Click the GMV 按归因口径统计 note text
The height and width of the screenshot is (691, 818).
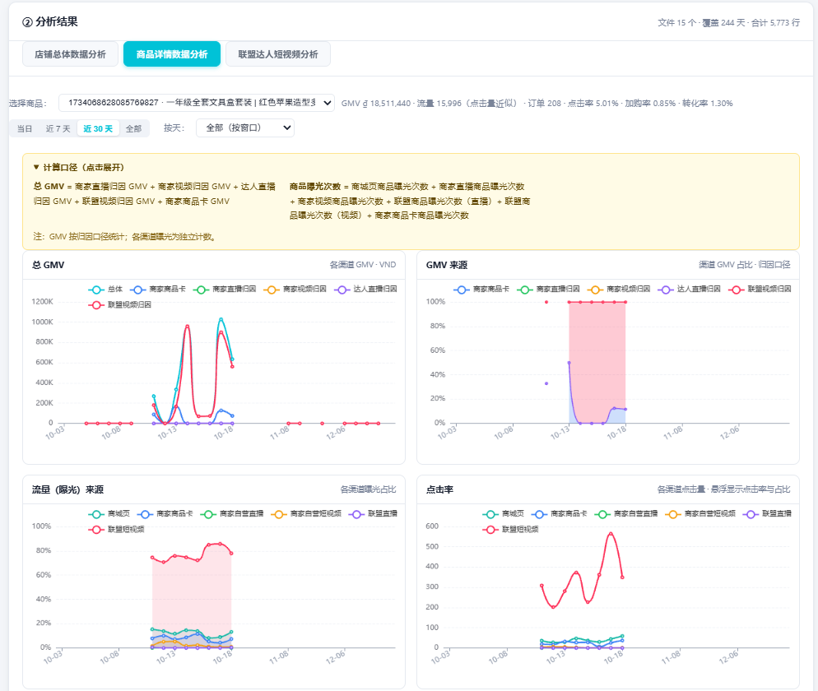coord(125,237)
